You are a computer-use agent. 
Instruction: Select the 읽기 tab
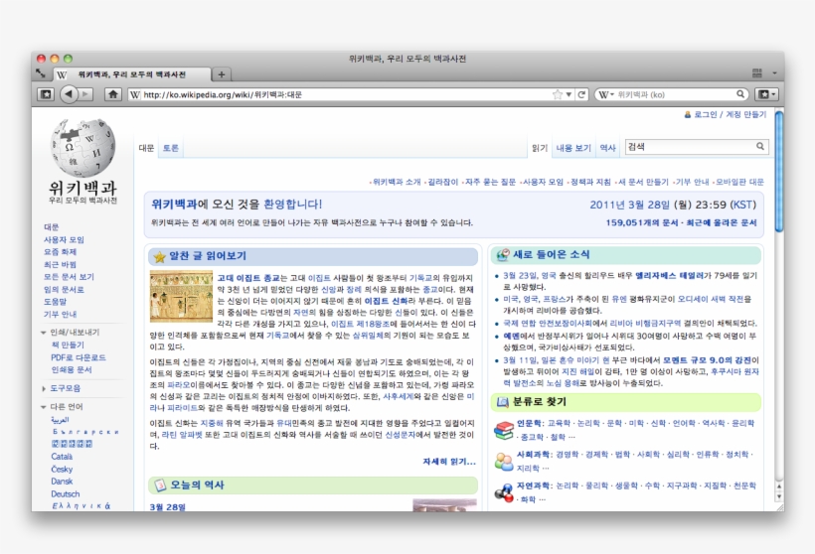pos(540,148)
